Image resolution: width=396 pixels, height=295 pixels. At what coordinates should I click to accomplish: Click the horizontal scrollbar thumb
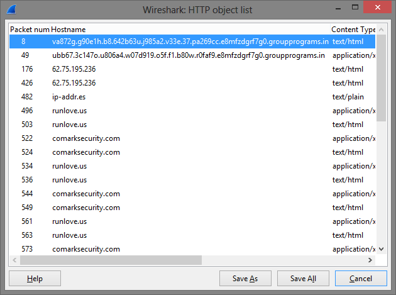pyautogui.click(x=111, y=260)
